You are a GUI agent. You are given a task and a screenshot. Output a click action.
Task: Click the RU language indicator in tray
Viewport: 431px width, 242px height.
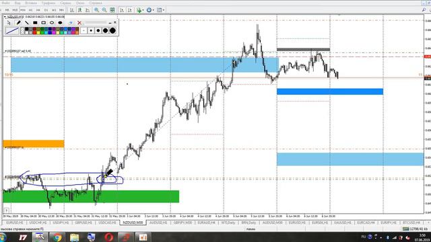364,237
